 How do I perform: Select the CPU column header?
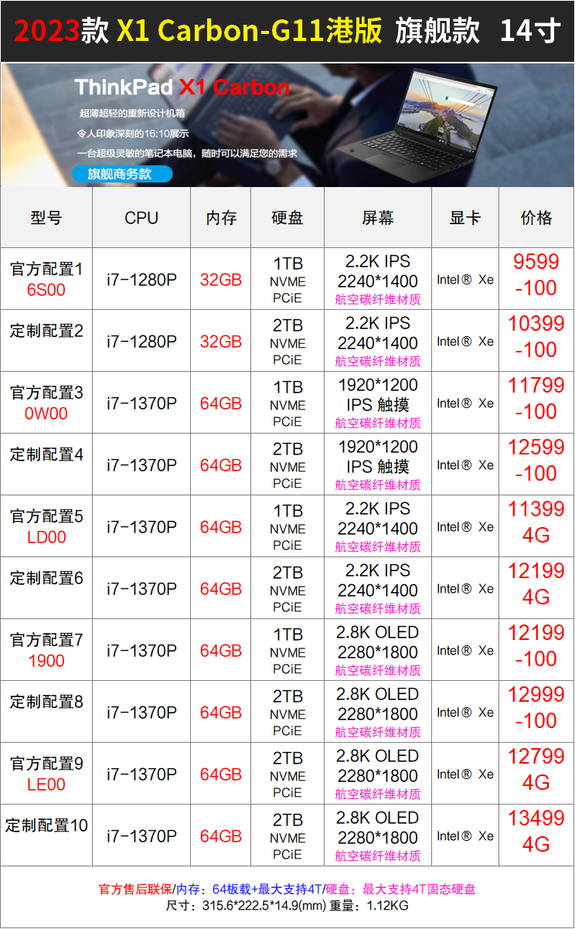pos(141,218)
